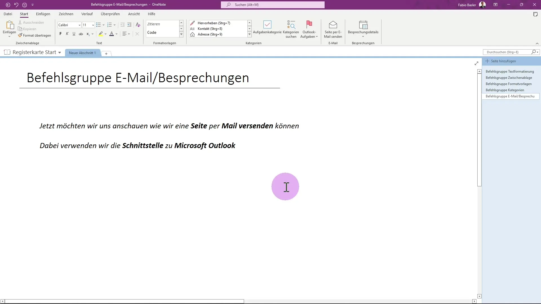Open paragraph alignment dropdown arrow
Viewport: 541px width, 304px height.
click(129, 34)
